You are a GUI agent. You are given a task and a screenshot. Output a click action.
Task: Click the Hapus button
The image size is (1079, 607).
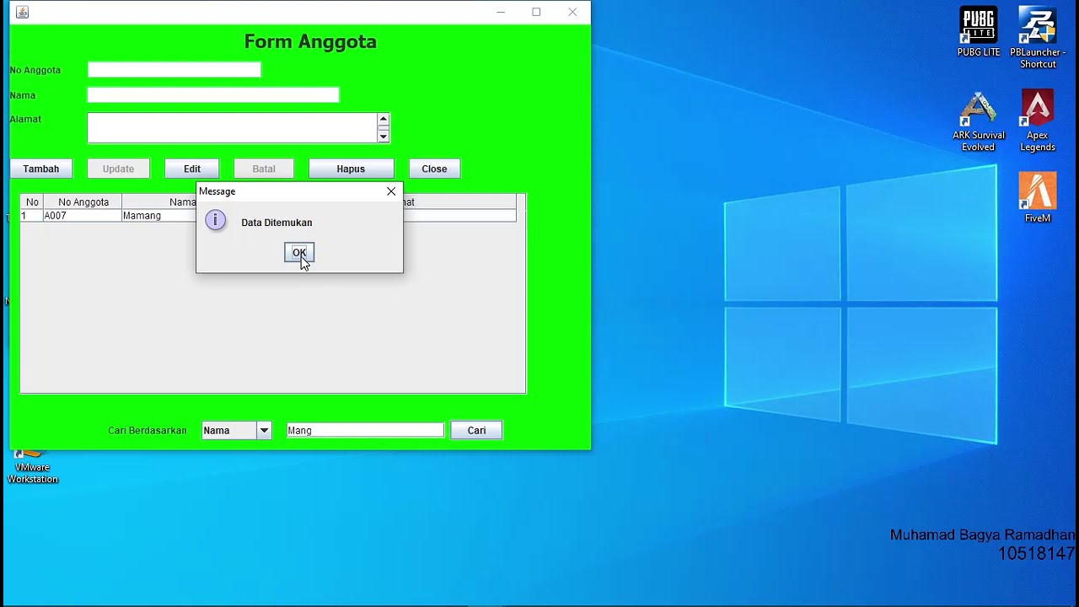click(351, 169)
